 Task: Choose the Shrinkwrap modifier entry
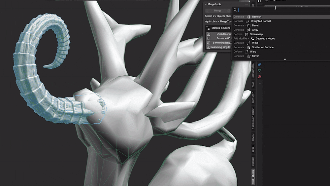click(281, 34)
